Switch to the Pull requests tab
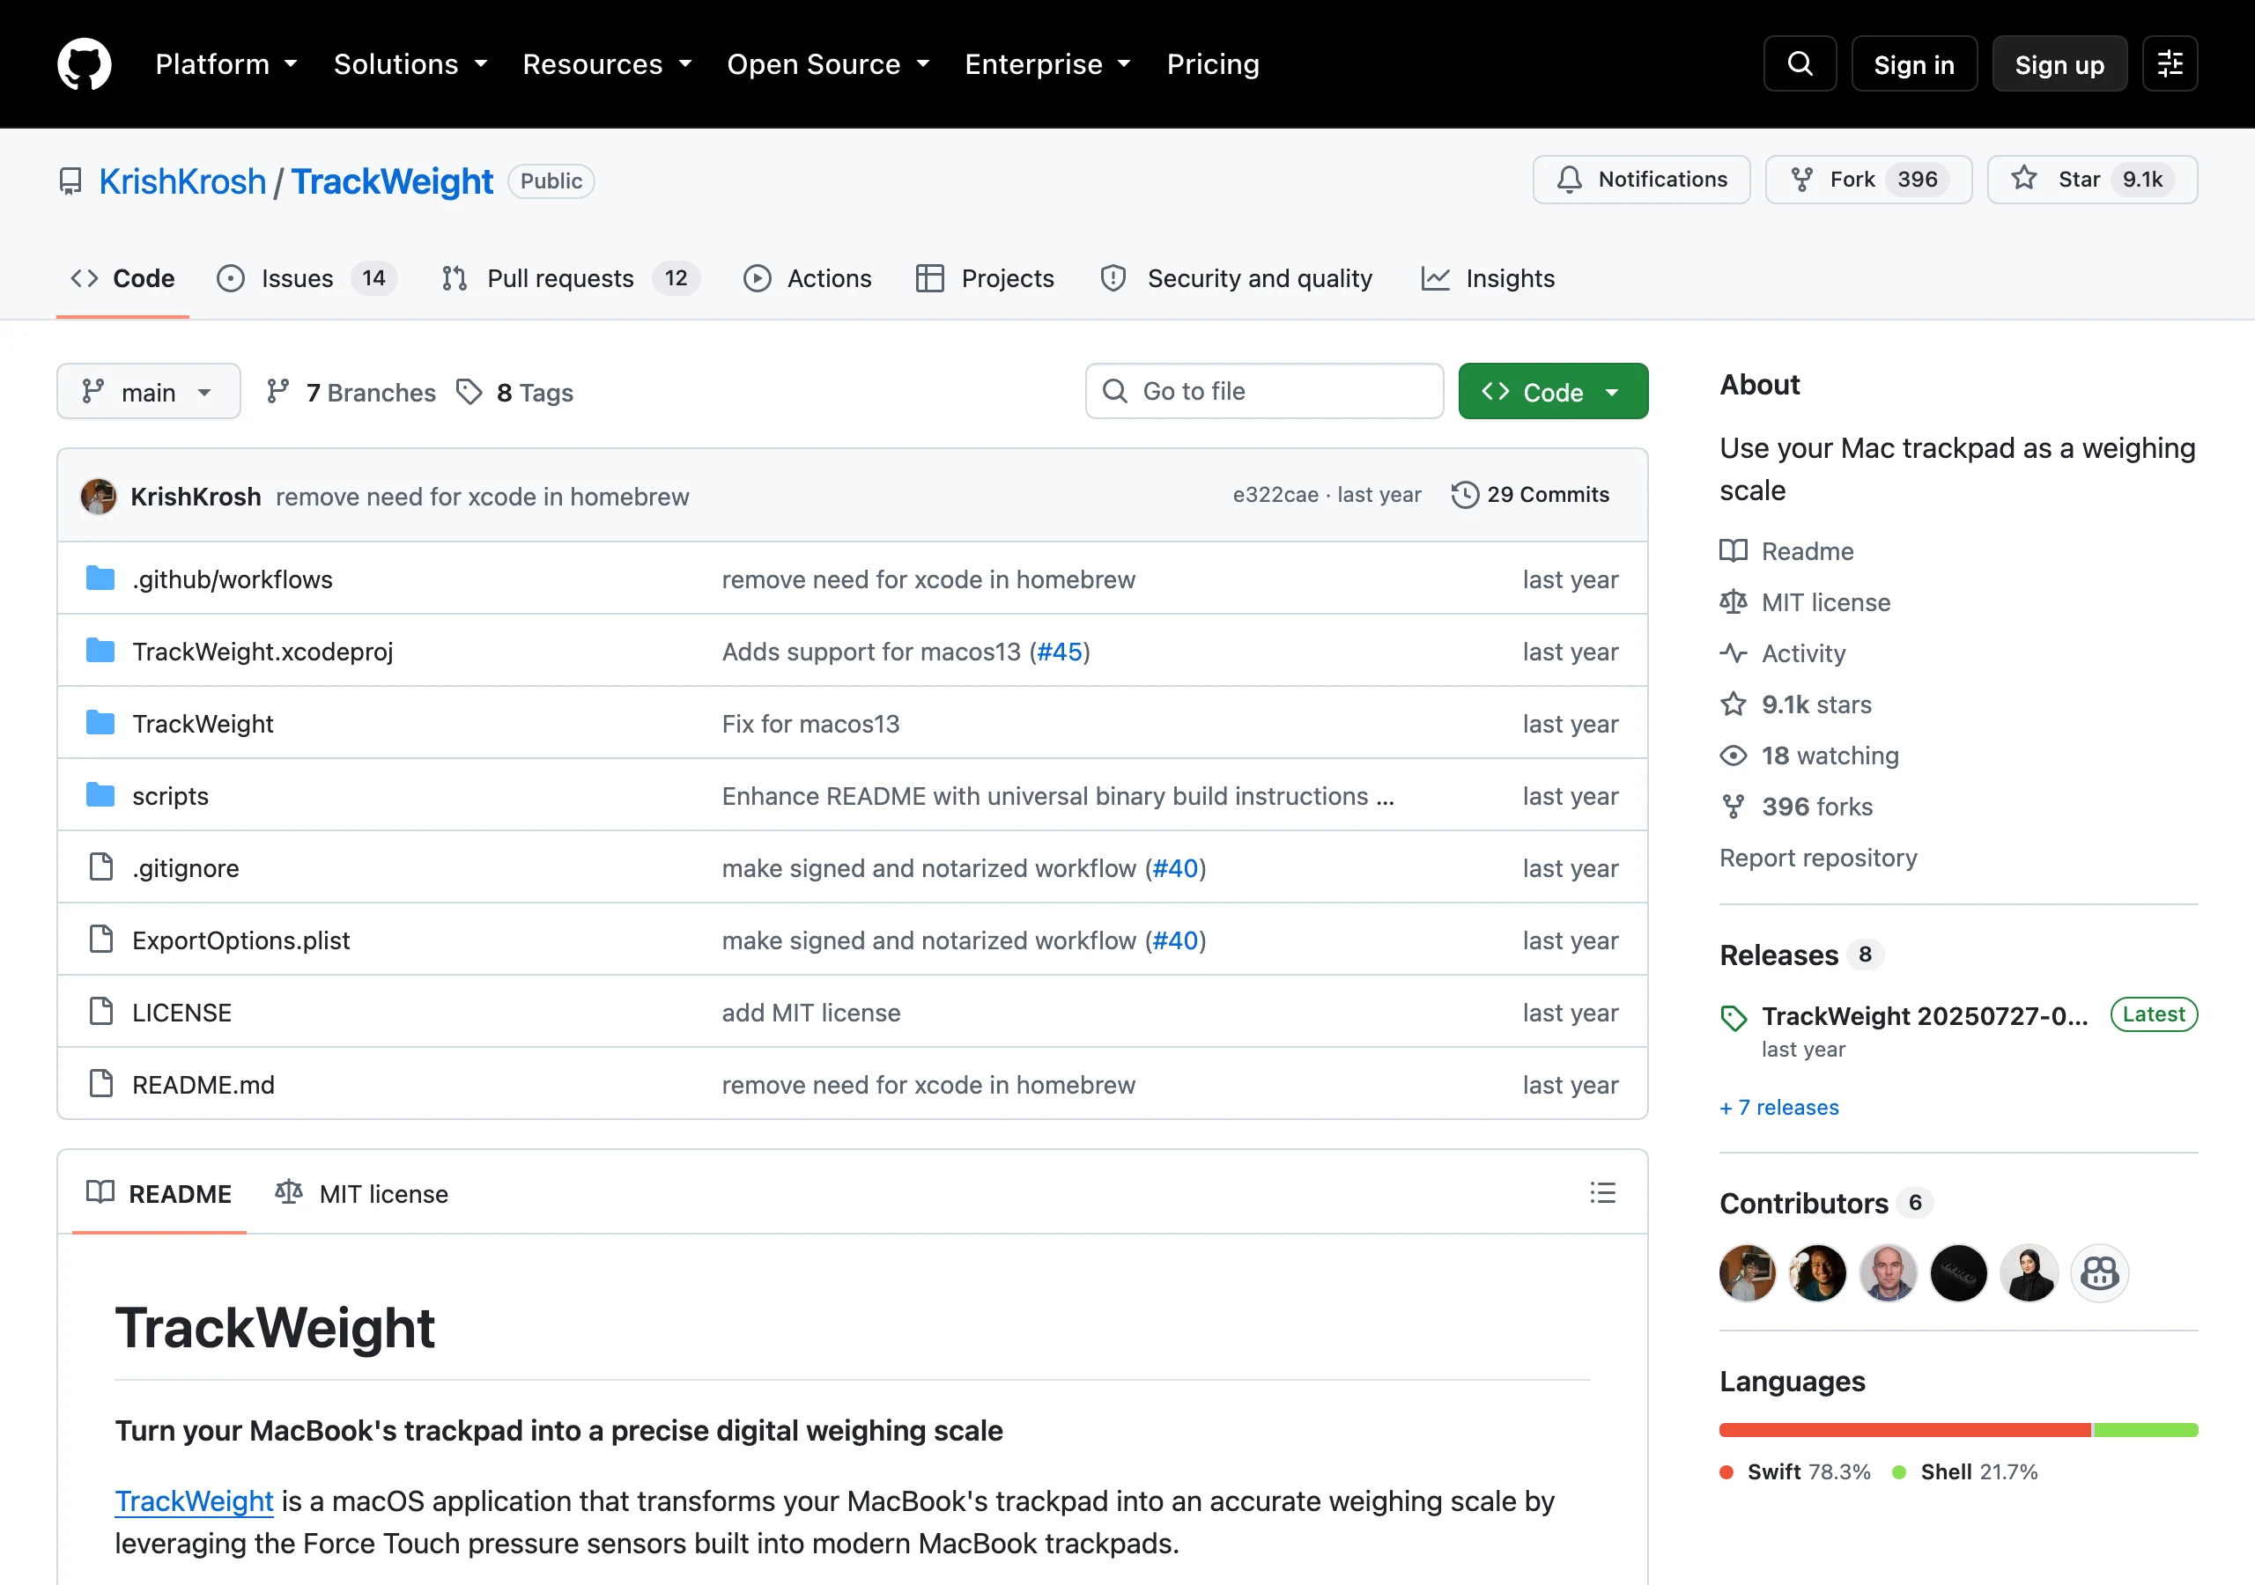 [x=571, y=278]
